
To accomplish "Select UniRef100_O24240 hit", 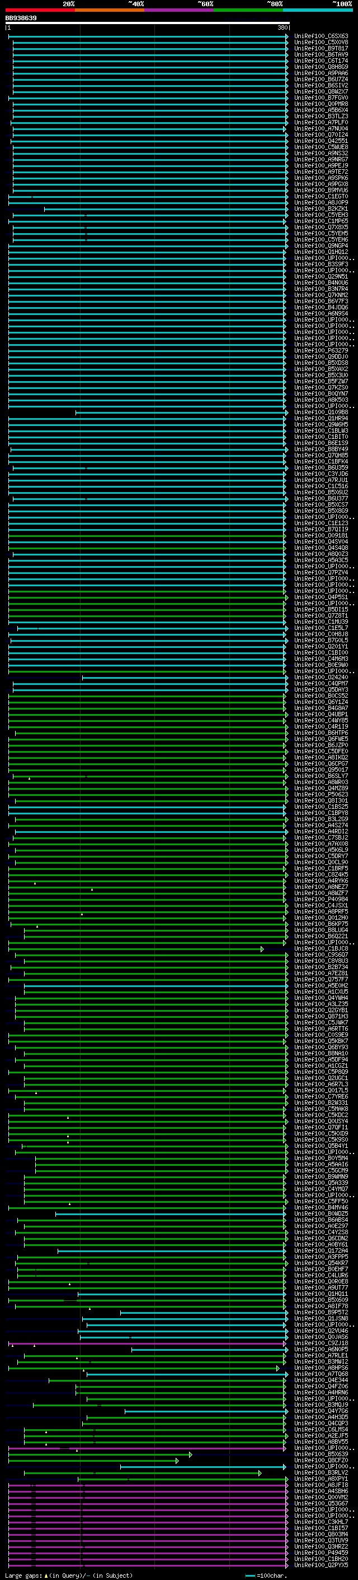I will pos(321,678).
